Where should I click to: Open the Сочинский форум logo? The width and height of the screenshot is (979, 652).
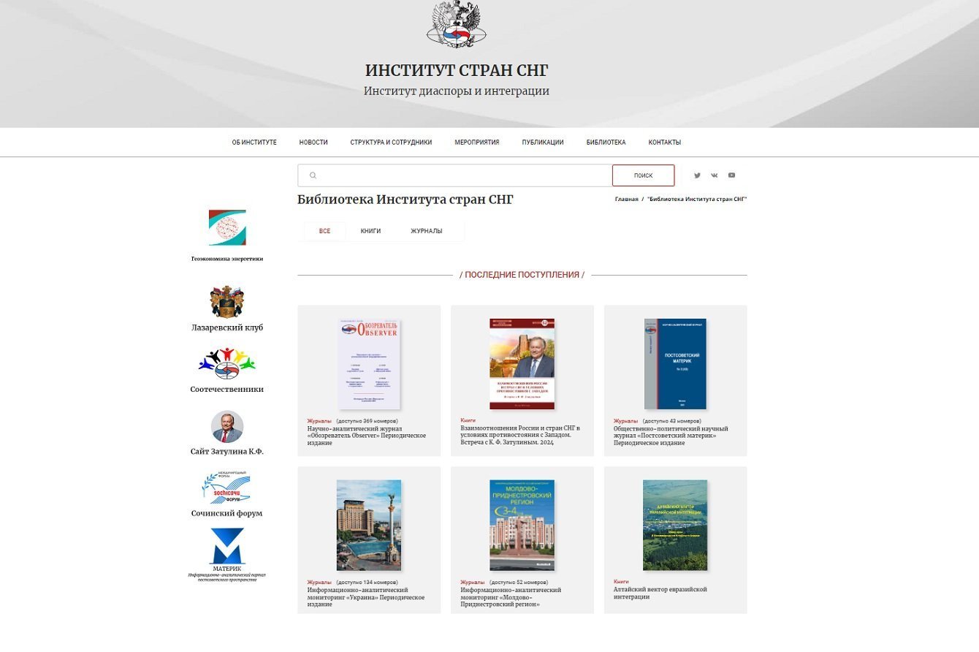coord(226,488)
